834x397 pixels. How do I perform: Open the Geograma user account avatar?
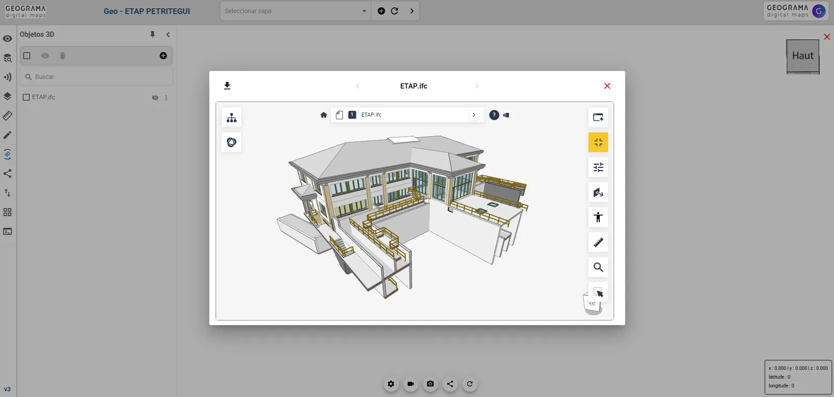[819, 11]
